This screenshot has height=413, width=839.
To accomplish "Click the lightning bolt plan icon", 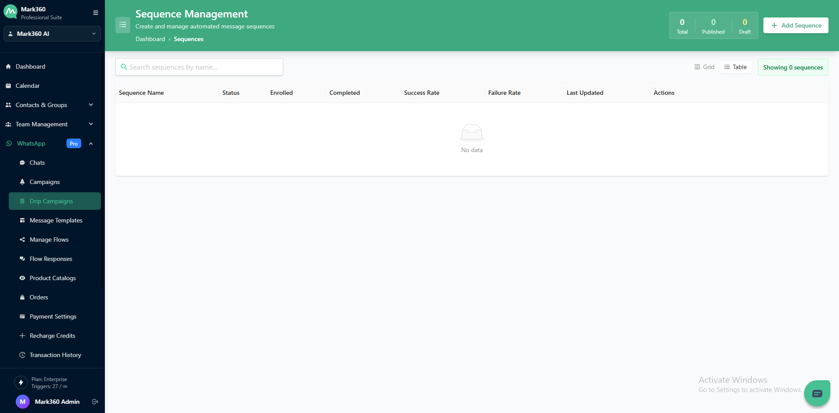I will pyautogui.click(x=21, y=382).
